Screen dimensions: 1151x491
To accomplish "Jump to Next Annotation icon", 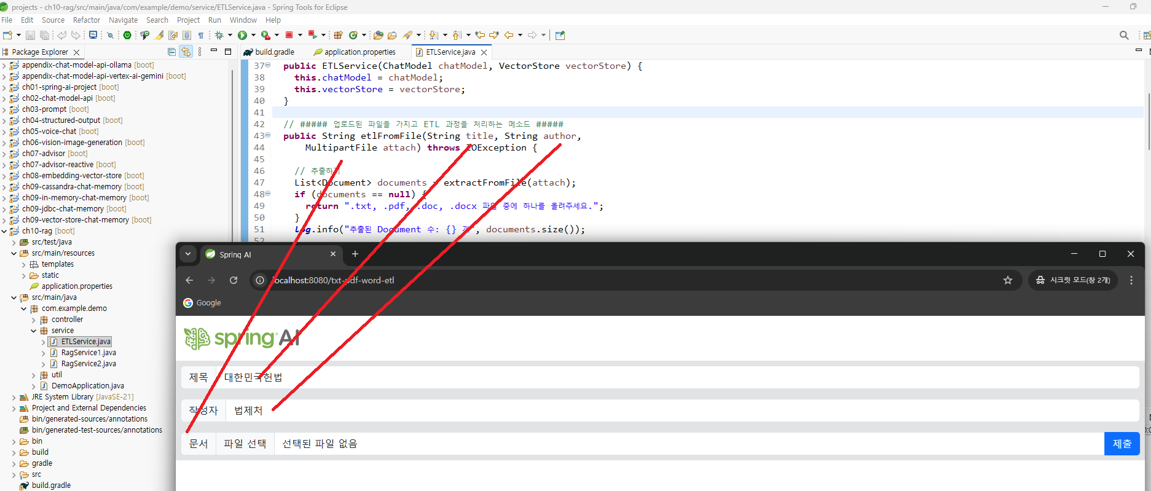I will (433, 35).
